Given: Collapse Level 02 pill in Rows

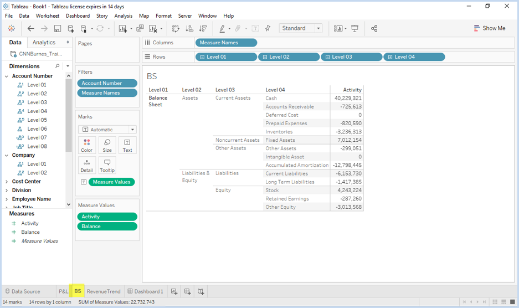Looking at the screenshot, I should pos(265,57).
